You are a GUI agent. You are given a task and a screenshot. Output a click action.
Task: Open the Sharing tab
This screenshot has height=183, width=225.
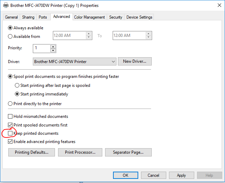(28, 17)
